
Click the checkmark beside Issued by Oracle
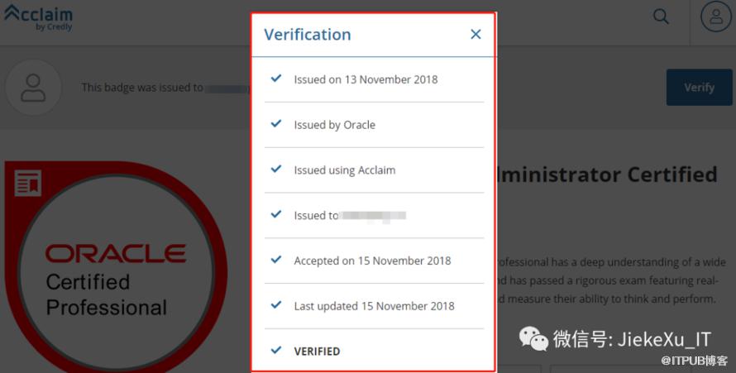[276, 124]
